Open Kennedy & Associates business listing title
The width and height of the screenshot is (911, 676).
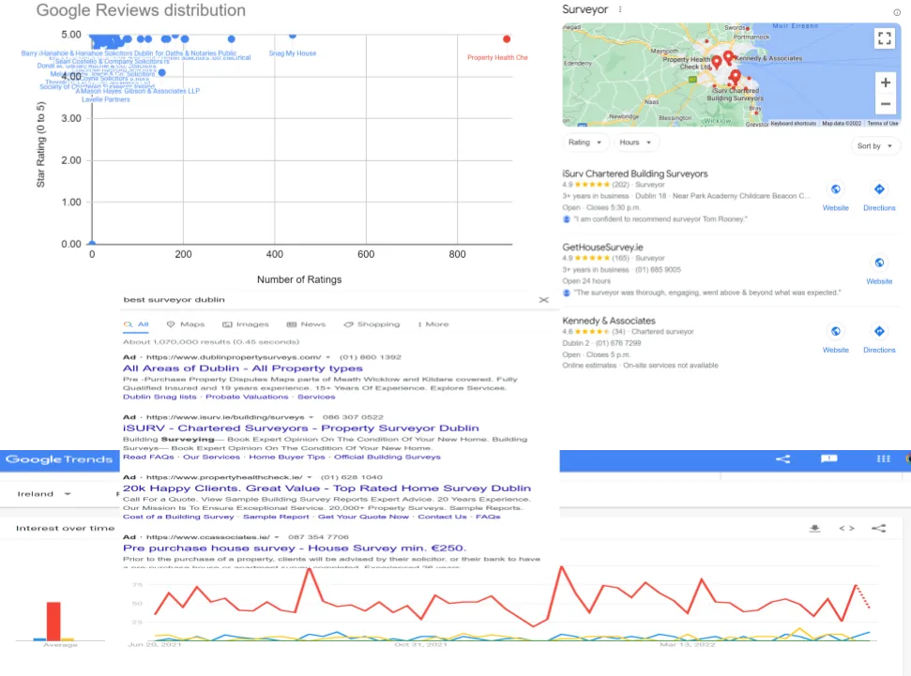[x=608, y=321]
